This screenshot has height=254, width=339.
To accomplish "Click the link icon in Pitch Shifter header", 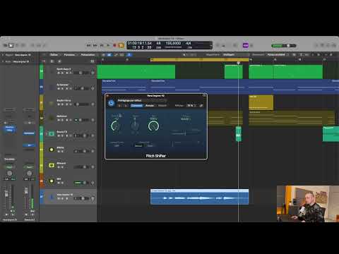I will pyautogui.click(x=201, y=105).
